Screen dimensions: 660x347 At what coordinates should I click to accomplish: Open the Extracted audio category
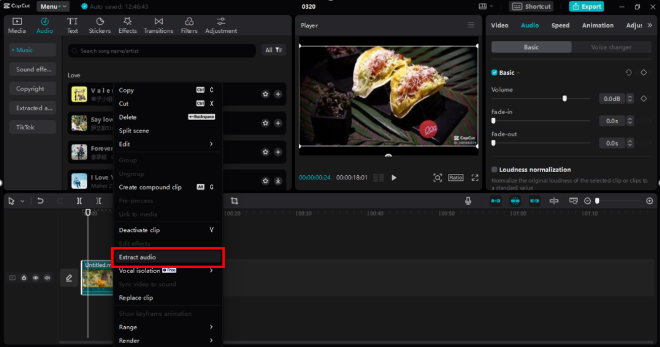(x=32, y=108)
